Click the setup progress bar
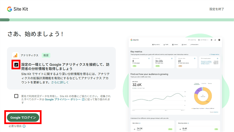The height and width of the screenshot is (132, 234). coord(117,20)
